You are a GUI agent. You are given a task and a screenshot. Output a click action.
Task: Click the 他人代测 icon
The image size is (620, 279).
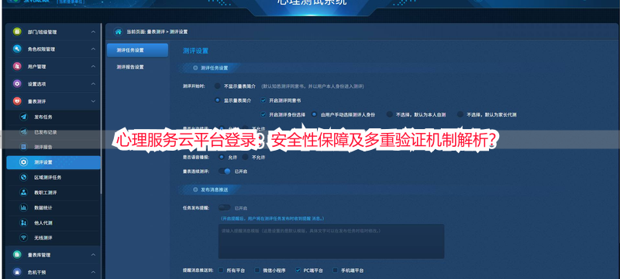pyautogui.click(x=24, y=223)
